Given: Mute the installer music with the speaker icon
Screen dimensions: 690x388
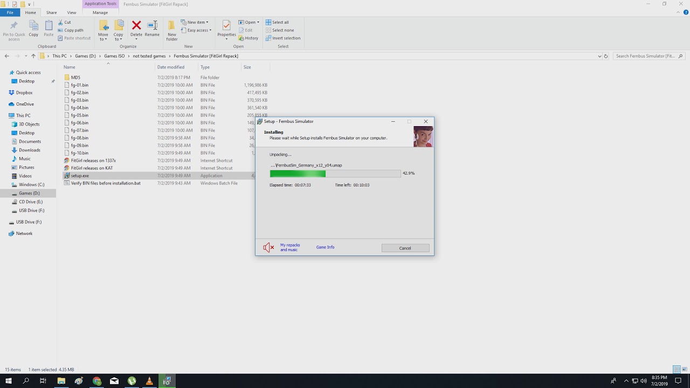Looking at the screenshot, I should tap(268, 247).
